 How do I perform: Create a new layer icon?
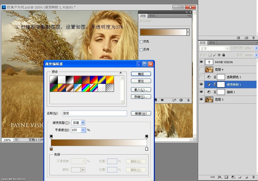coord(246,177)
